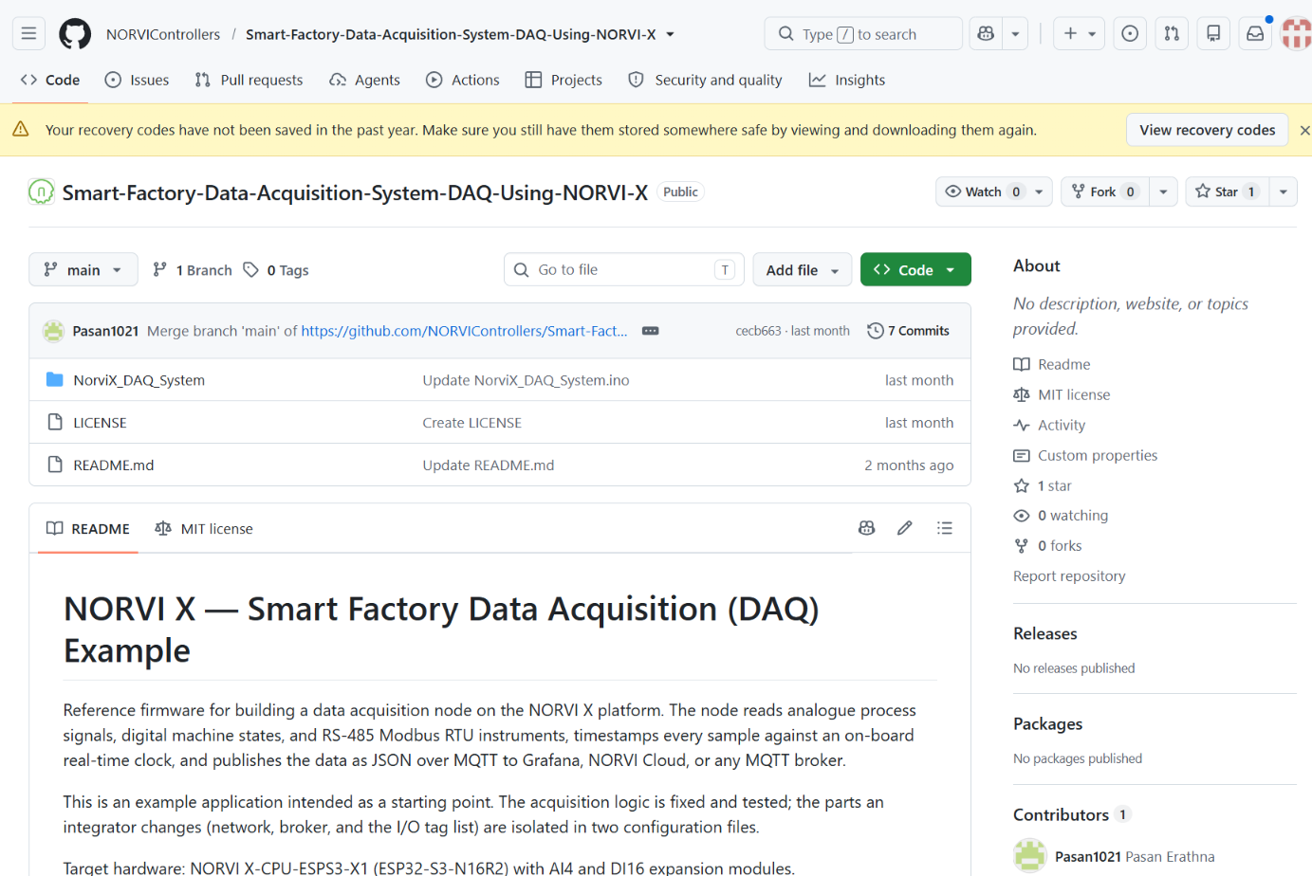The image size is (1312, 876).
Task: Click the pencil icon to edit README
Action: coord(905,528)
